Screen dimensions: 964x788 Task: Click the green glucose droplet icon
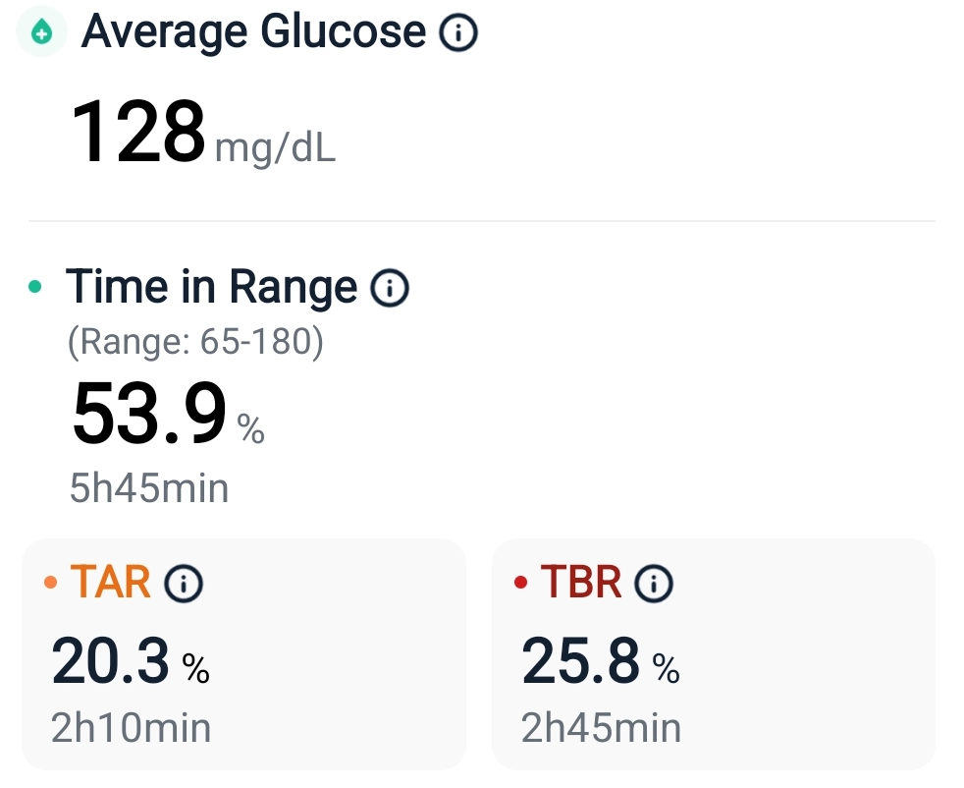click(41, 33)
